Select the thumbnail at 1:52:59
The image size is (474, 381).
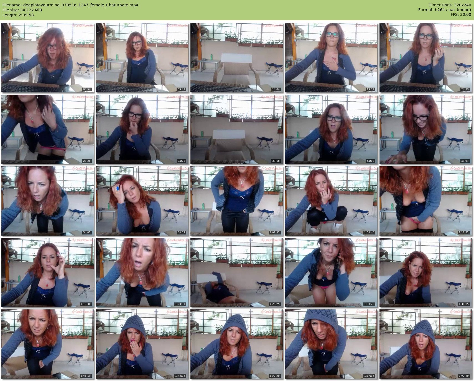pos(237,344)
